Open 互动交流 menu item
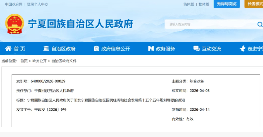This screenshot has height=137, width=263. 211,49
